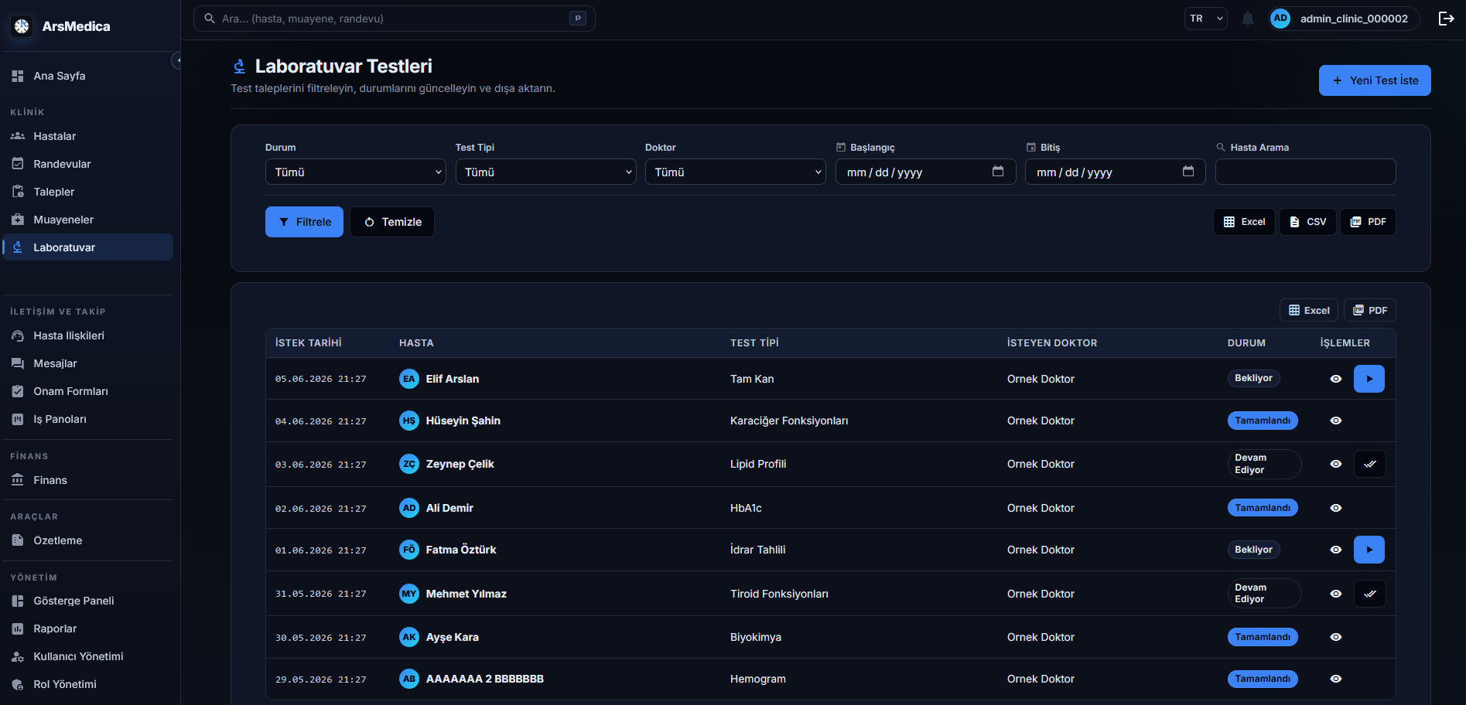Mark Zeynep Çelik's test as completed
Screen dimensions: 1466x705
click(x=1369, y=464)
